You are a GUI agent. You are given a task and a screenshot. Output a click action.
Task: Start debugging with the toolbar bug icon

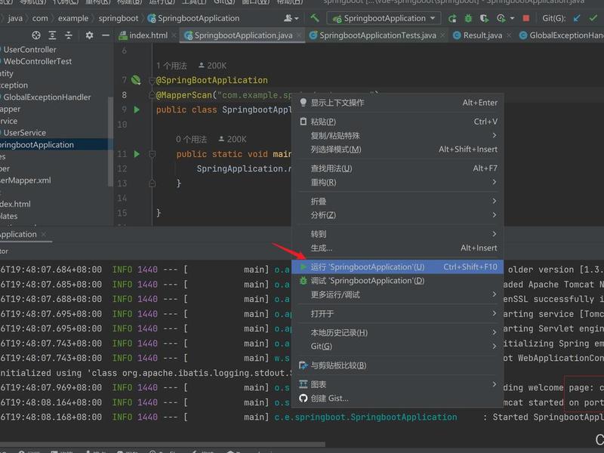468,18
